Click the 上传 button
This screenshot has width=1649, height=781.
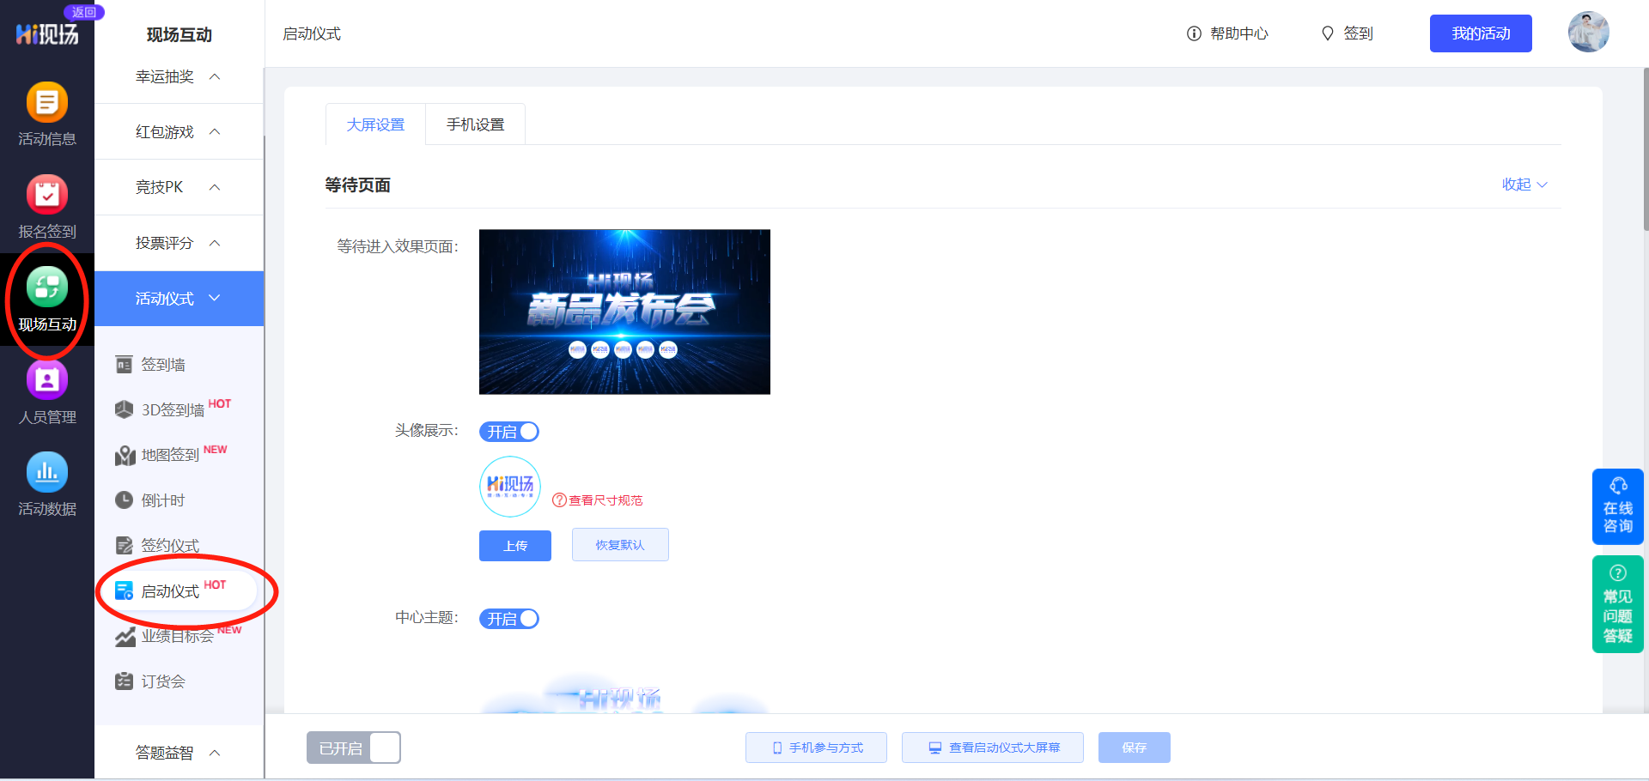tap(515, 546)
